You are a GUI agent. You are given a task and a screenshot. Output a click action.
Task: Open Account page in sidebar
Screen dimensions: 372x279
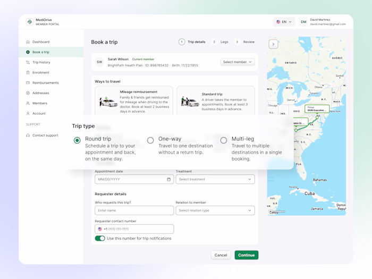click(51, 113)
